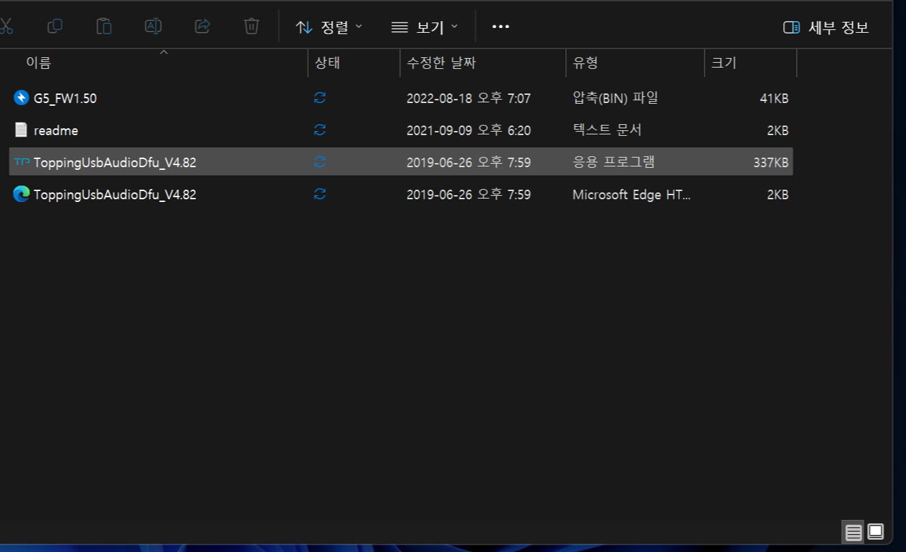Click the date 2022-08-18 오후 7:07
The width and height of the screenshot is (906, 552).
(468, 98)
